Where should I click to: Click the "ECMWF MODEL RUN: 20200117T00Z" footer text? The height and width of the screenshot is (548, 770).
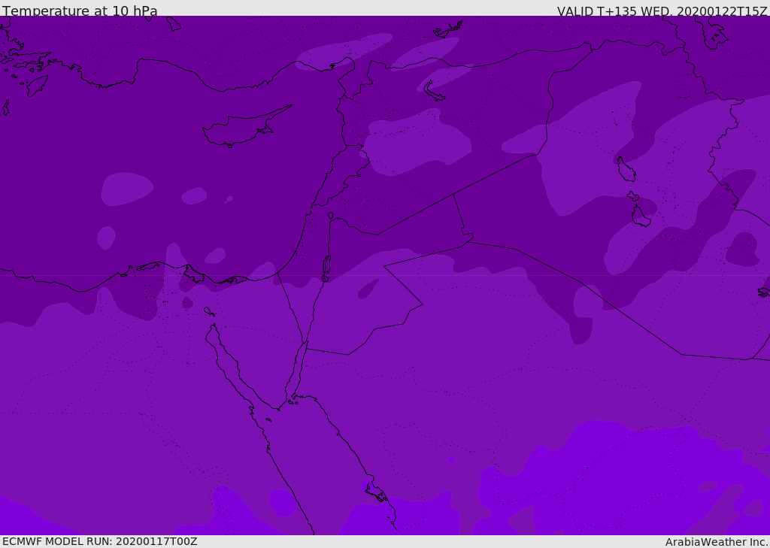coord(100,542)
